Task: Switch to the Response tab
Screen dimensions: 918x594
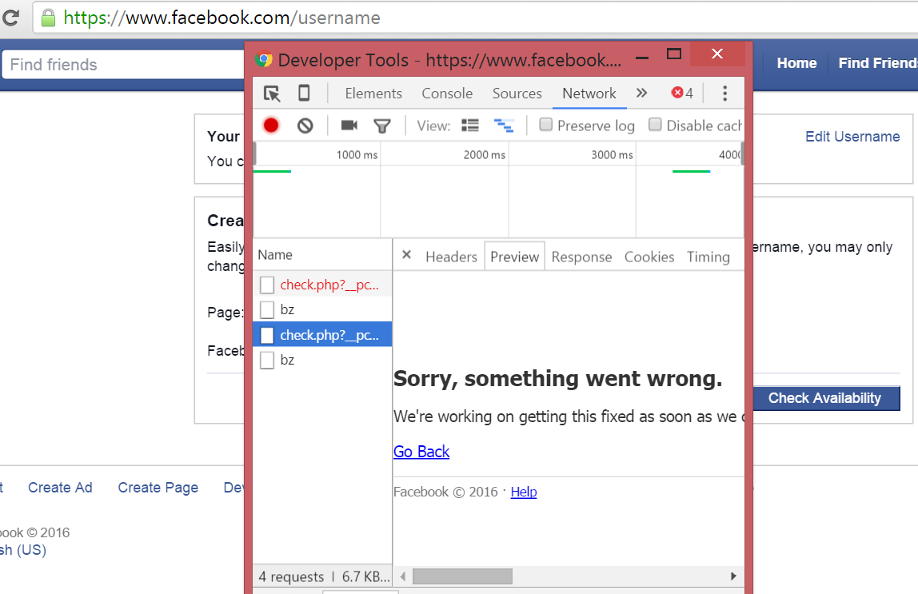Action: (581, 257)
